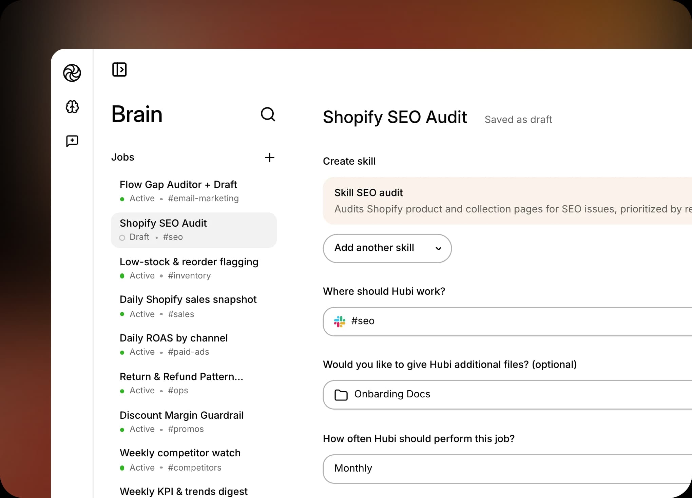Image resolution: width=692 pixels, height=498 pixels.
Task: Click the Draft status under Shopify SEO Audit
Action: click(x=139, y=237)
